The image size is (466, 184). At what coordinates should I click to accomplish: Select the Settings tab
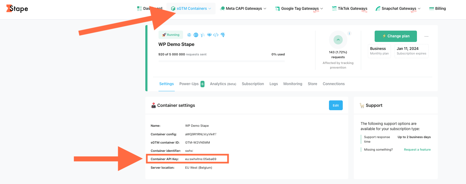[166, 84]
